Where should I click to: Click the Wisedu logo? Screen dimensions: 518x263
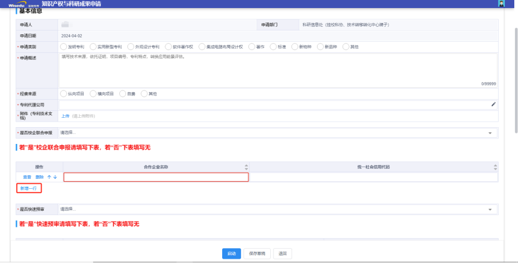click(19, 4)
